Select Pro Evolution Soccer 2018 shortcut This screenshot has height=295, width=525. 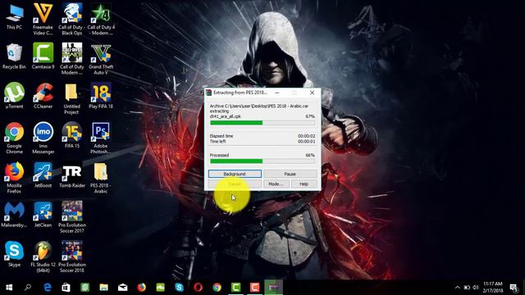point(72,256)
